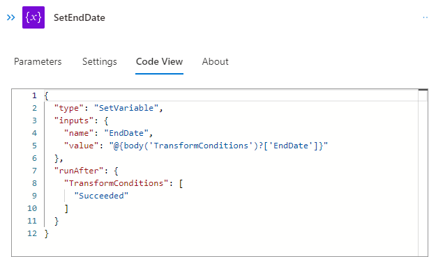Click the purple SetVariable action icon
The width and height of the screenshot is (429, 257).
(33, 17)
